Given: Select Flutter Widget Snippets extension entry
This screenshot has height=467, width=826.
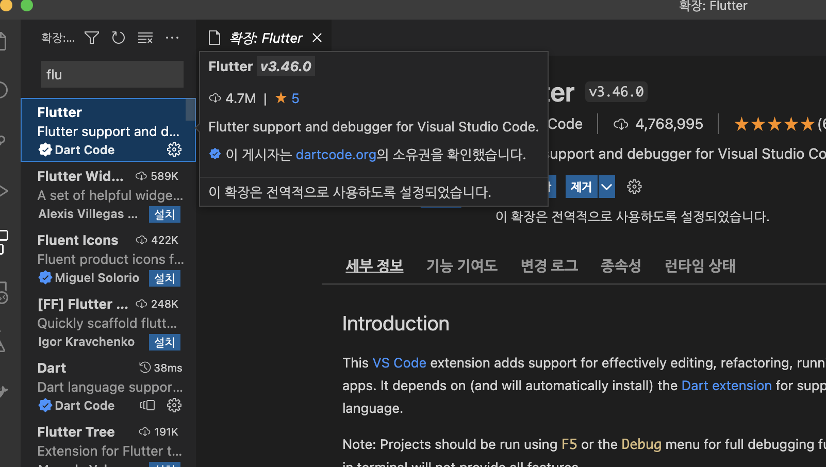Looking at the screenshot, I should 108,195.
